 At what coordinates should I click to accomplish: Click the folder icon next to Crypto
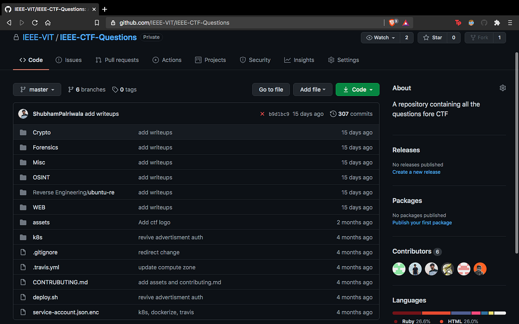(23, 132)
